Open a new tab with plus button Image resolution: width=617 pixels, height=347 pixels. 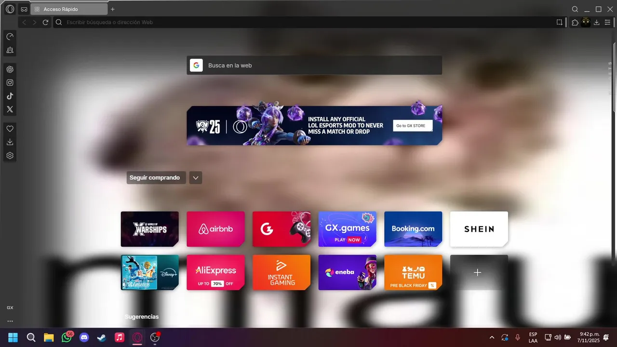tap(113, 9)
